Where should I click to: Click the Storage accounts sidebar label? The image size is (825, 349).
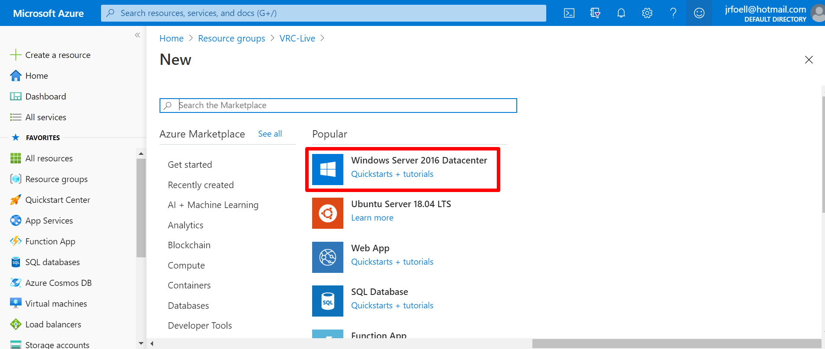coord(57,345)
